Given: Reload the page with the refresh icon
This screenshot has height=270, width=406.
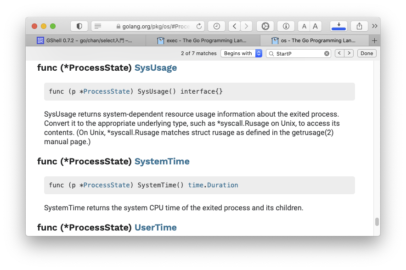Looking at the screenshot, I should (199, 26).
